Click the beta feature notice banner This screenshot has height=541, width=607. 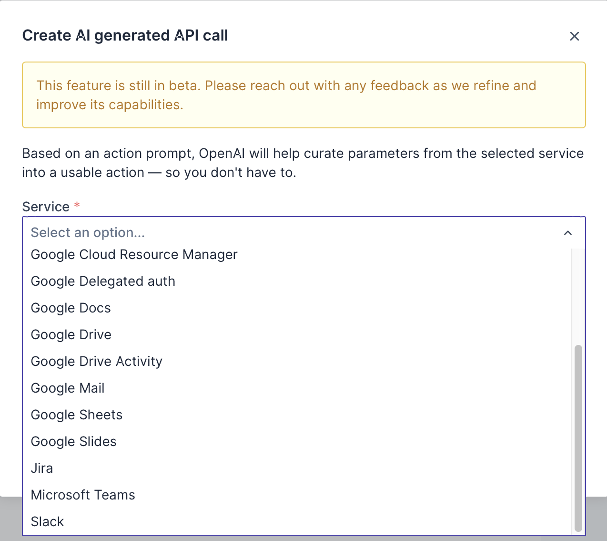pyautogui.click(x=303, y=95)
